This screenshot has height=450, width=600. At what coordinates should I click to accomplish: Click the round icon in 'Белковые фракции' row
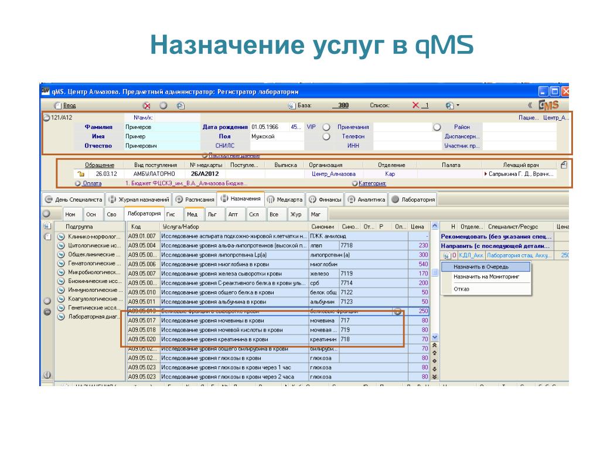click(x=398, y=311)
